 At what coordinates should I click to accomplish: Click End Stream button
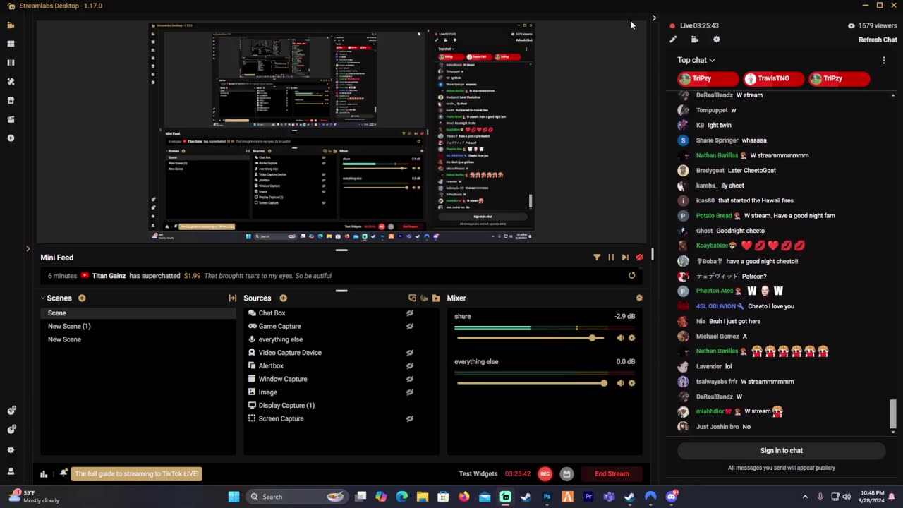[612, 474]
